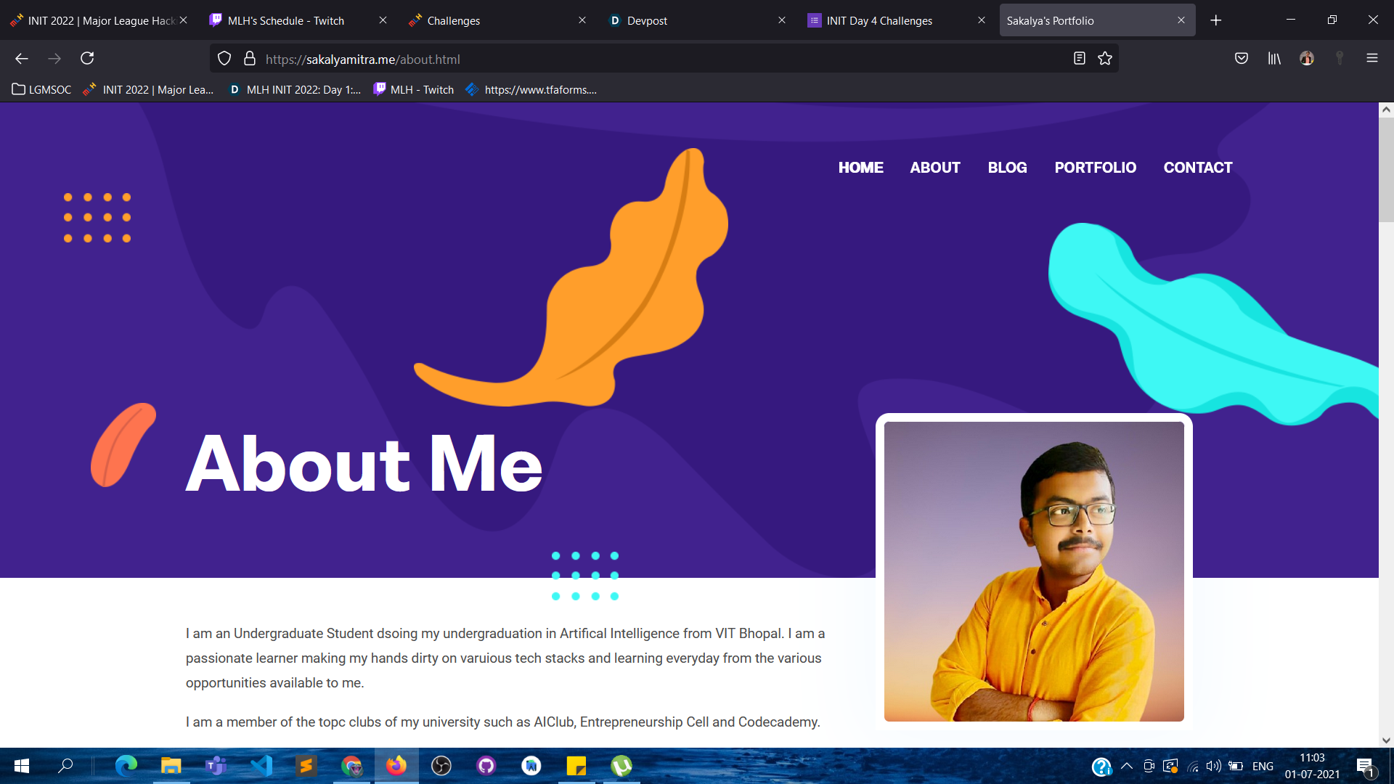Expand hidden system tray icons
1394x784 pixels.
click(x=1128, y=766)
